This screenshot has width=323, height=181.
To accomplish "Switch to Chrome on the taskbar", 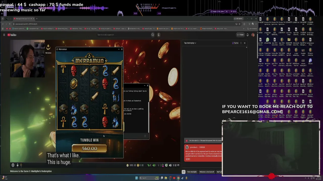I will tap(178, 178).
